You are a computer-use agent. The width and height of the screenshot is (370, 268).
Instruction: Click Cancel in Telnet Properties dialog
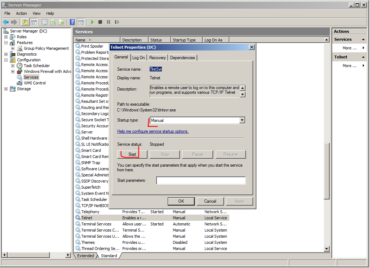click(x=210, y=201)
